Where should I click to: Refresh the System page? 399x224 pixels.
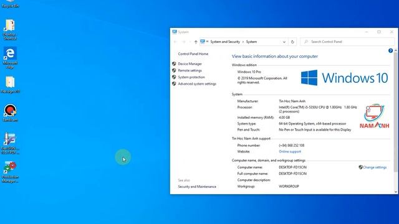click(x=292, y=42)
